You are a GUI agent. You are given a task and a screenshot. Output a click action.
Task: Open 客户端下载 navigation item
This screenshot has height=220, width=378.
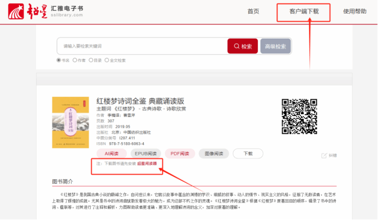tap(304, 11)
